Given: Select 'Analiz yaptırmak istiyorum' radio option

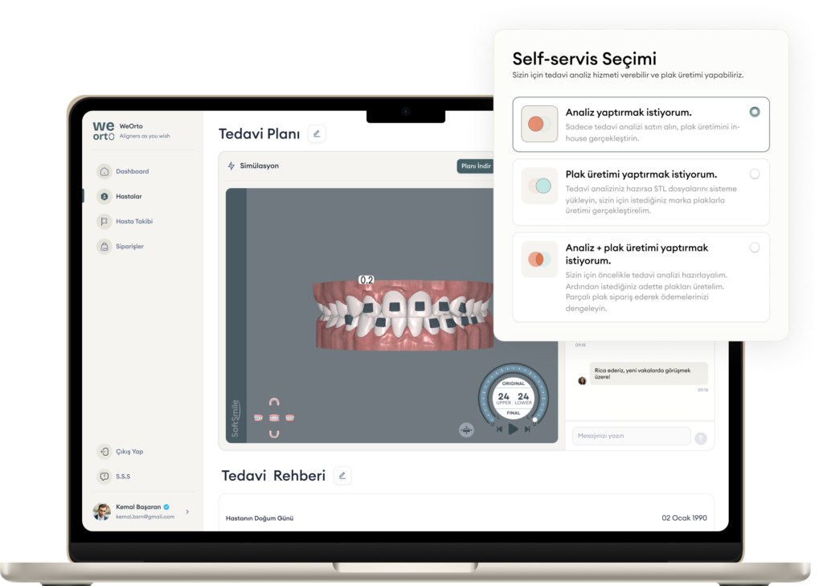Looking at the screenshot, I should coord(754,112).
